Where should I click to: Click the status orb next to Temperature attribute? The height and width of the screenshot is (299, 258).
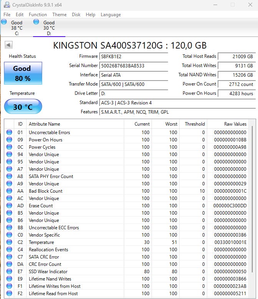click(x=9, y=242)
